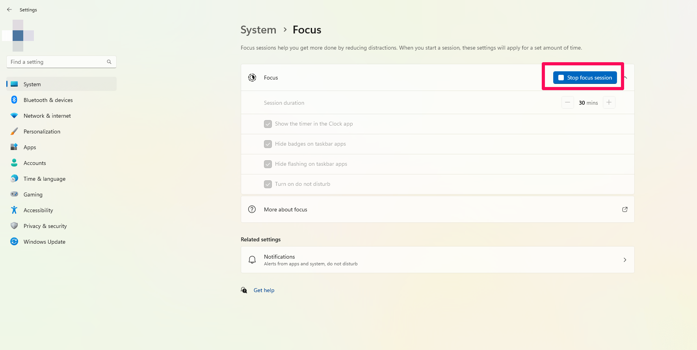The image size is (697, 350).
Task: Click the 'Find a setting' search box
Action: [x=57, y=62]
